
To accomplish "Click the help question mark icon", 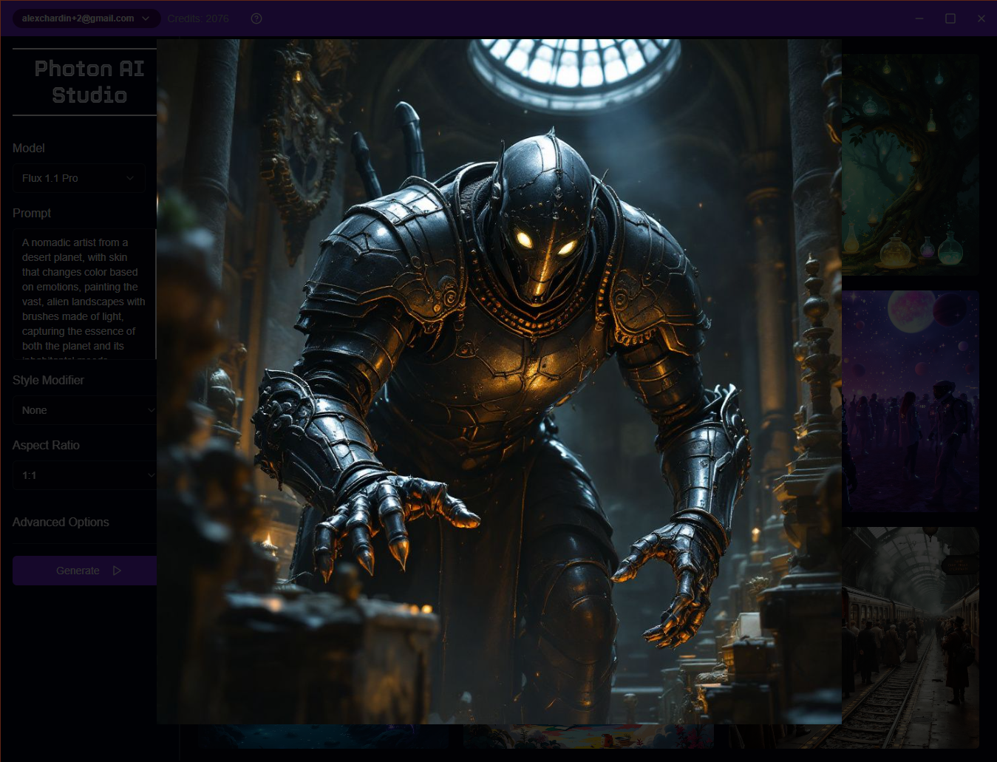I will click(x=256, y=18).
